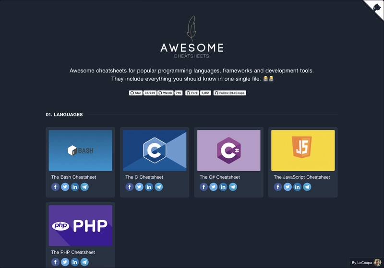Click 'The PHP Cheatsheet' title
This screenshot has height=268, width=384.
pos(73,252)
